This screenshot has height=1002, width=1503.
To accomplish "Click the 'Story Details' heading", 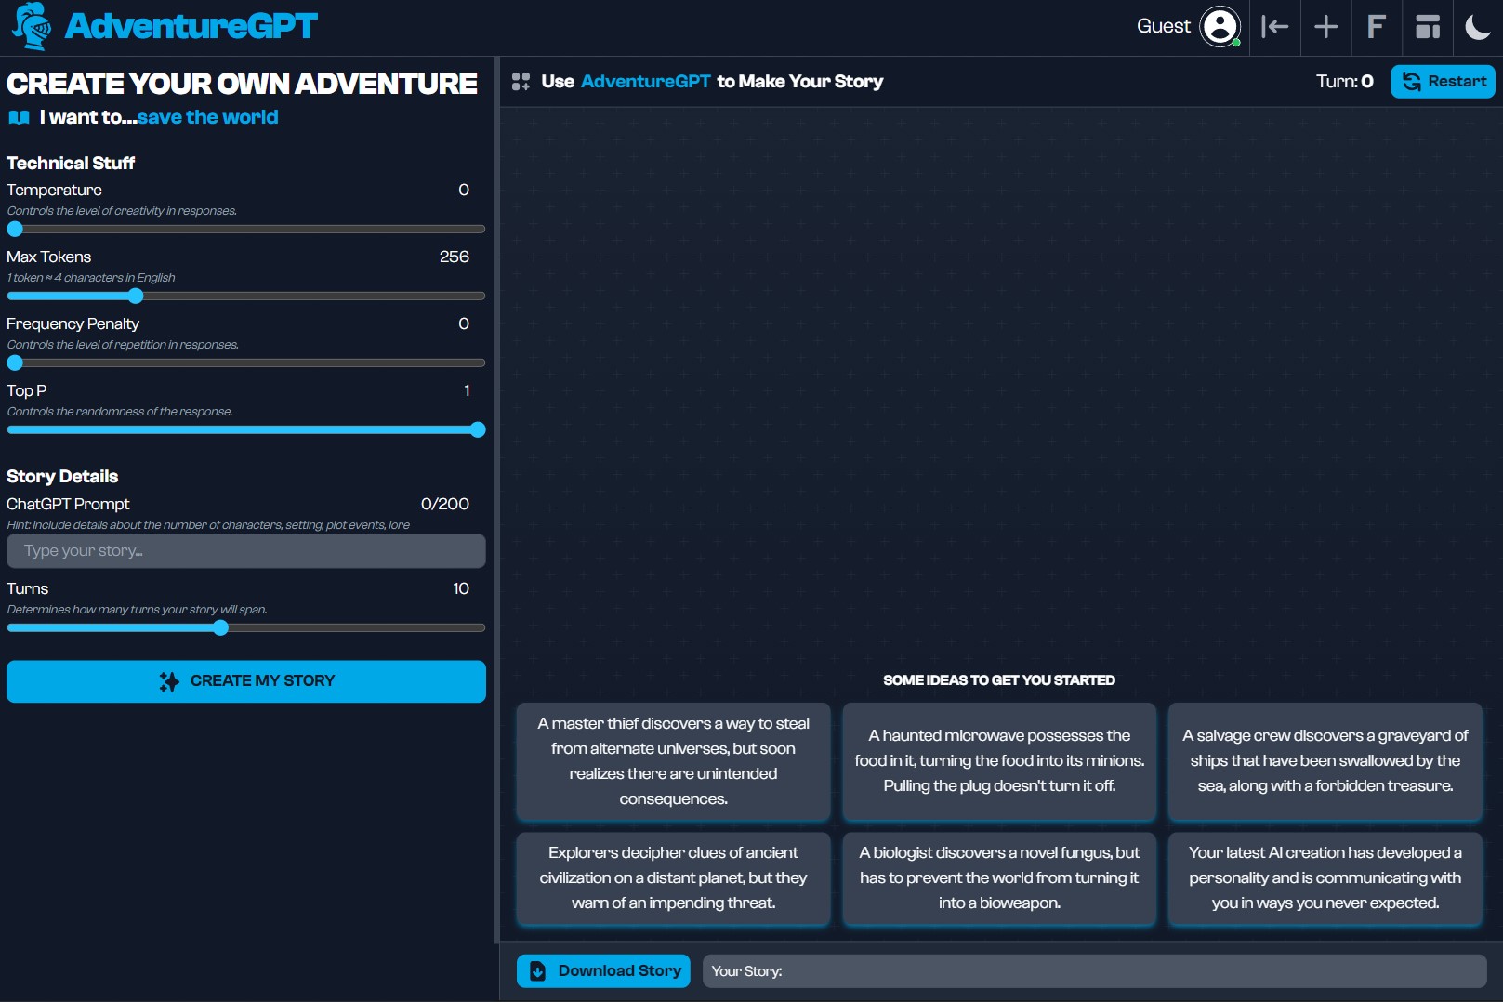I will click(62, 477).
